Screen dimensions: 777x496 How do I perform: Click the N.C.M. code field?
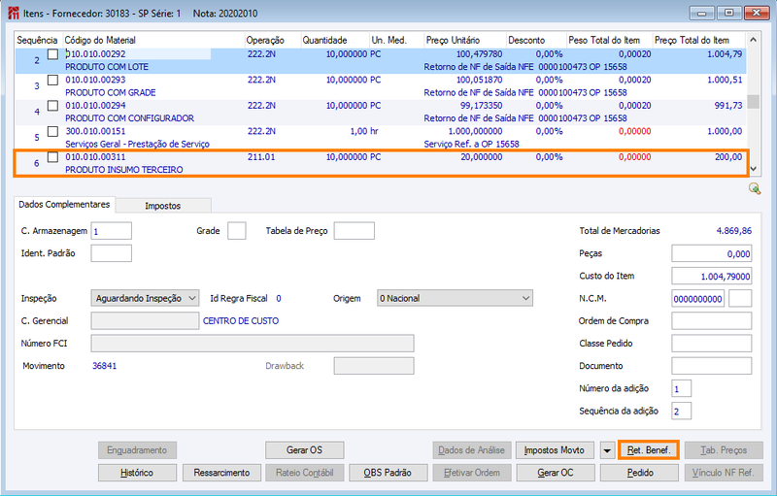[697, 299]
